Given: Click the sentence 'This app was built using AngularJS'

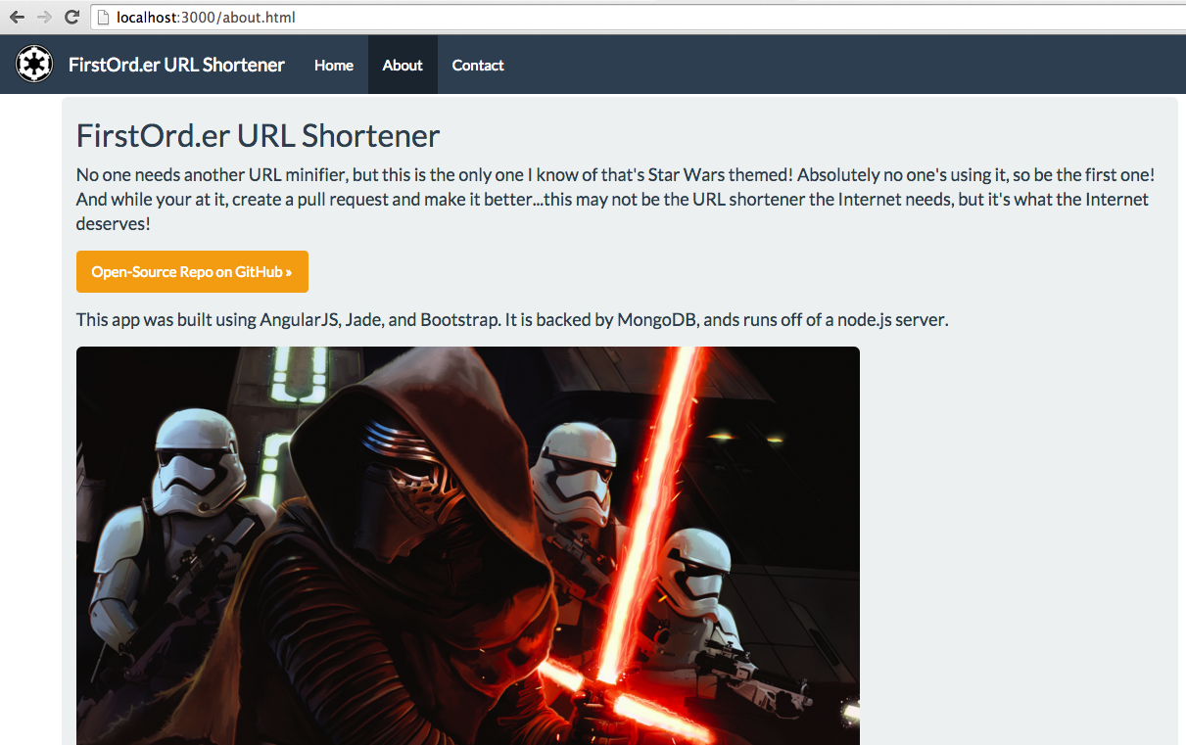Looking at the screenshot, I should pyautogui.click(x=512, y=319).
